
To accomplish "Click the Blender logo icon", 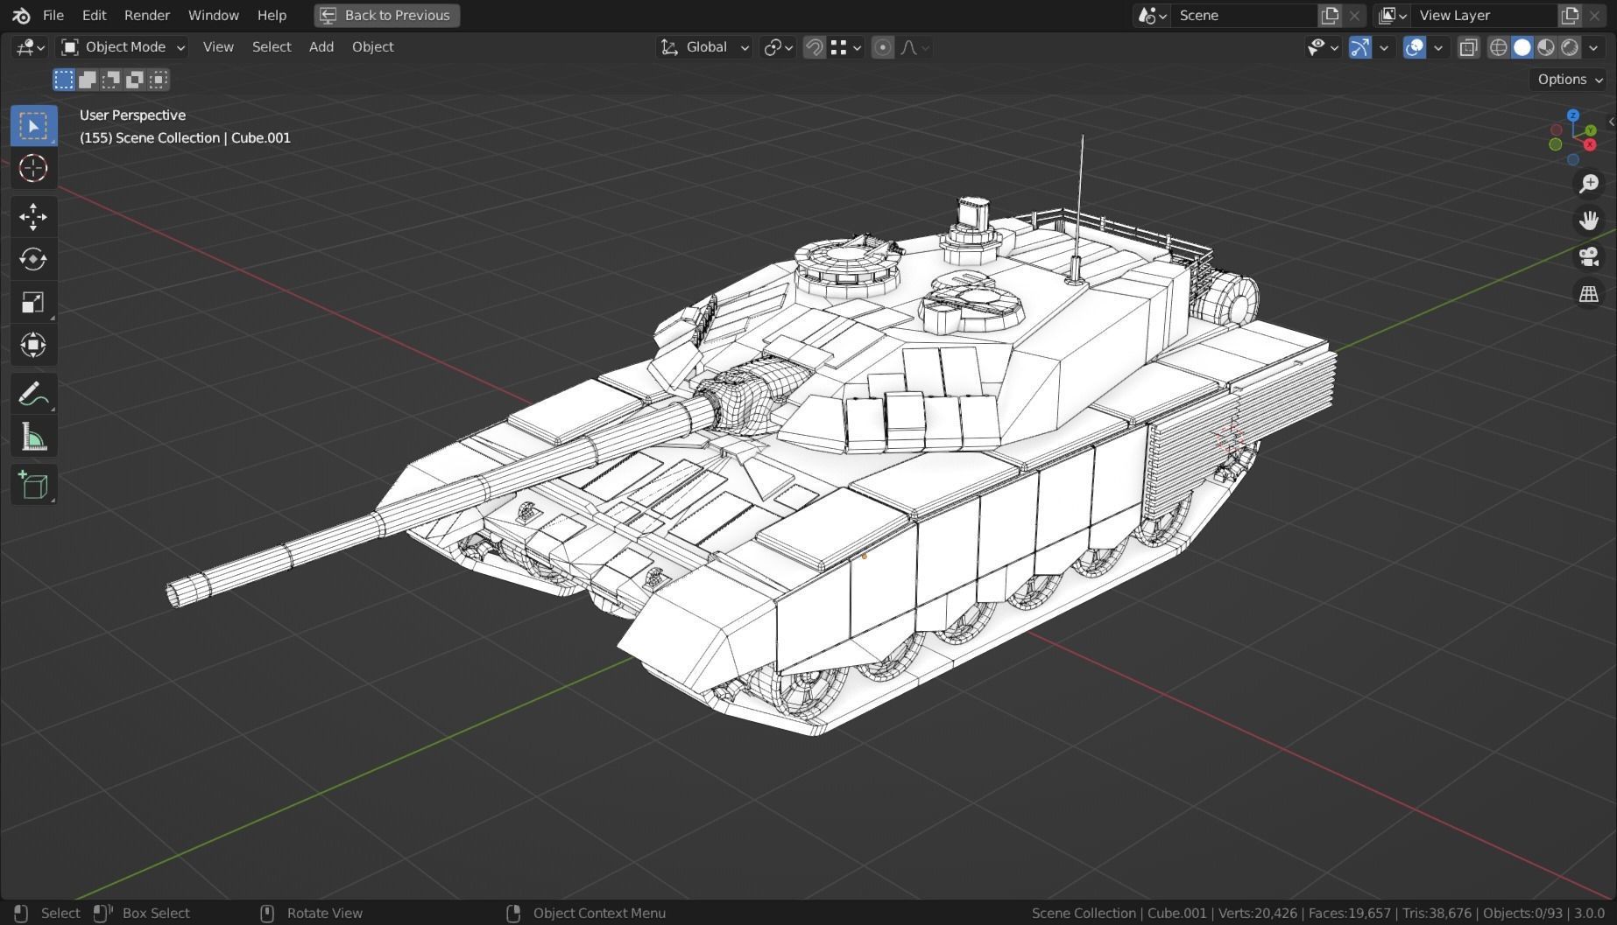I will tap(21, 15).
